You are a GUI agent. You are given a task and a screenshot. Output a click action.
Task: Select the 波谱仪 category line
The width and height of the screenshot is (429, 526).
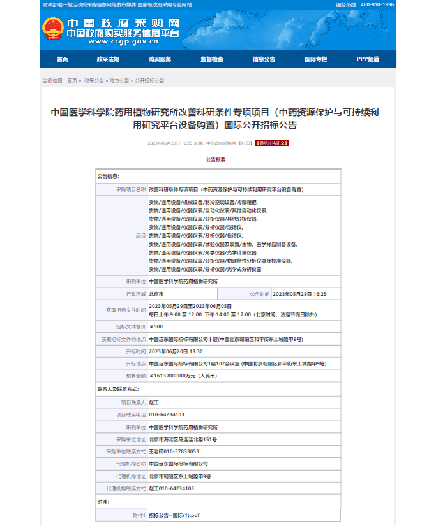pyautogui.click(x=196, y=228)
